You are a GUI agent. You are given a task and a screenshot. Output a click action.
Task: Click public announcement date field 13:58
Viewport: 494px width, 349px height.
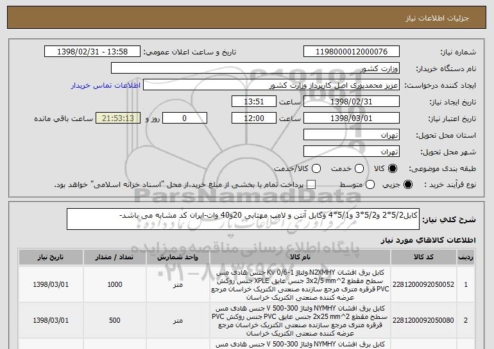tap(92, 52)
